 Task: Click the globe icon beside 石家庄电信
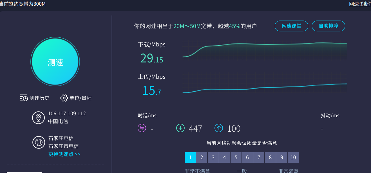coord(39,142)
